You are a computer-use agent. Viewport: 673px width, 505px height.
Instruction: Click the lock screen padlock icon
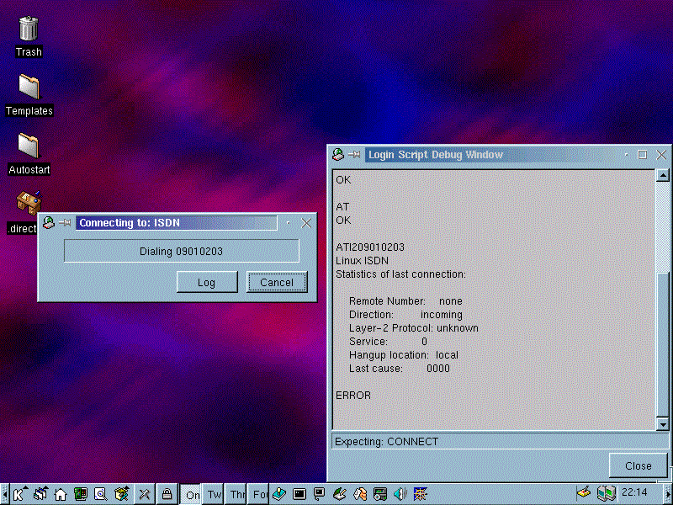[x=167, y=494]
